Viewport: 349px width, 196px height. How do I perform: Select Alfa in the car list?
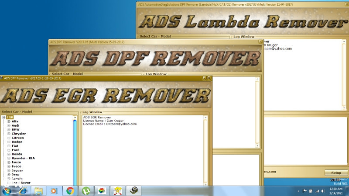(x=15, y=122)
